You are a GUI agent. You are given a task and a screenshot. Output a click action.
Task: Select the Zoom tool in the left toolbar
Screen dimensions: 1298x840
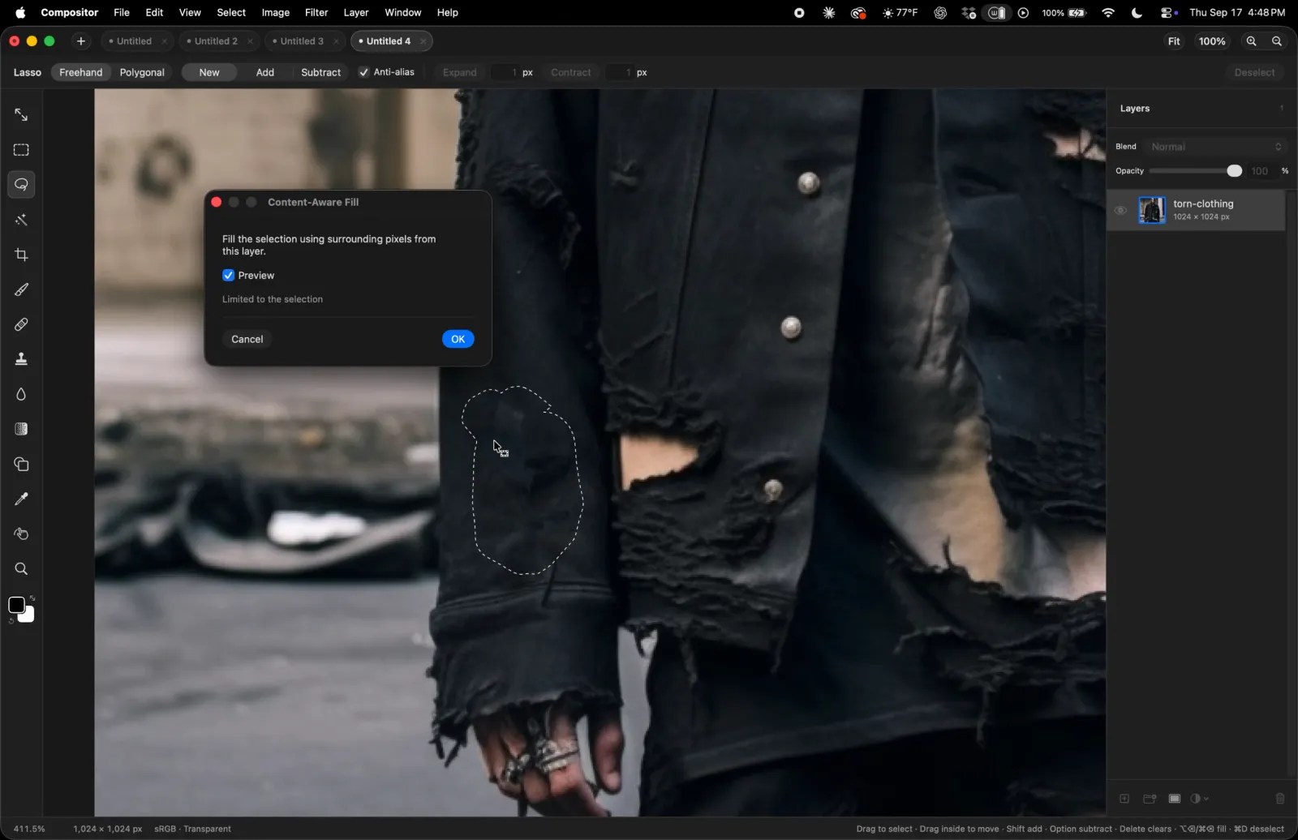pos(21,568)
